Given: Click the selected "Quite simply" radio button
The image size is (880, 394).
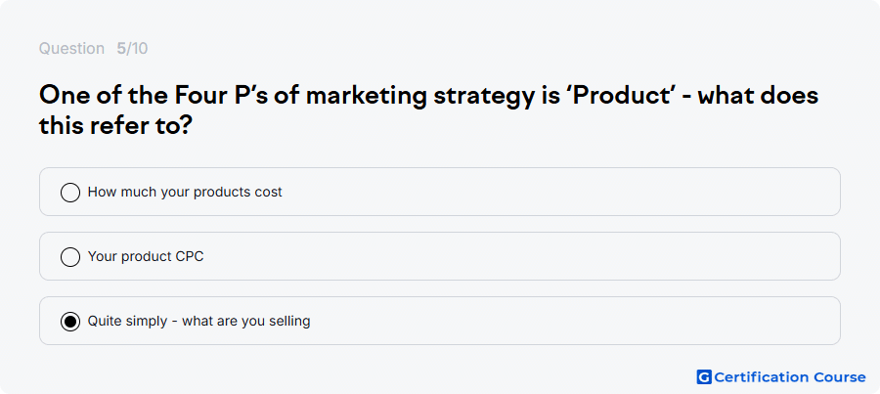Looking at the screenshot, I should pyautogui.click(x=70, y=322).
